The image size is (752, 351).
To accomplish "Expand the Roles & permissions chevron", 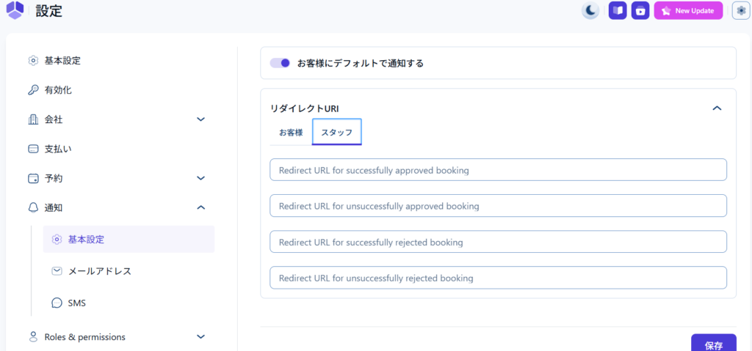I will click(x=201, y=337).
